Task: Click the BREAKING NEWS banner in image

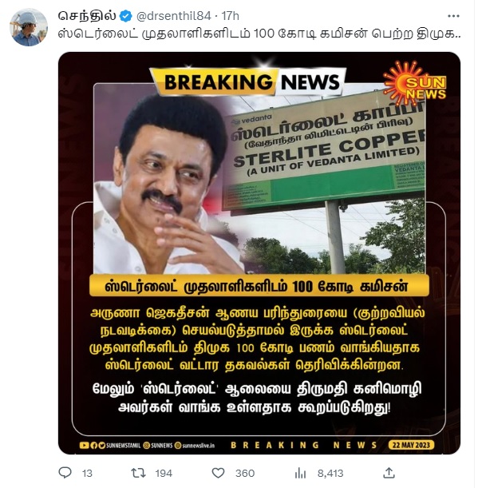Action: point(248,81)
